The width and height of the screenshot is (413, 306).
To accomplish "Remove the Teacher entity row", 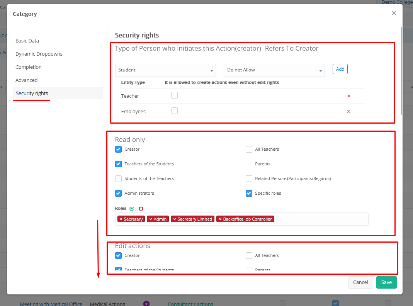I will pos(348,96).
